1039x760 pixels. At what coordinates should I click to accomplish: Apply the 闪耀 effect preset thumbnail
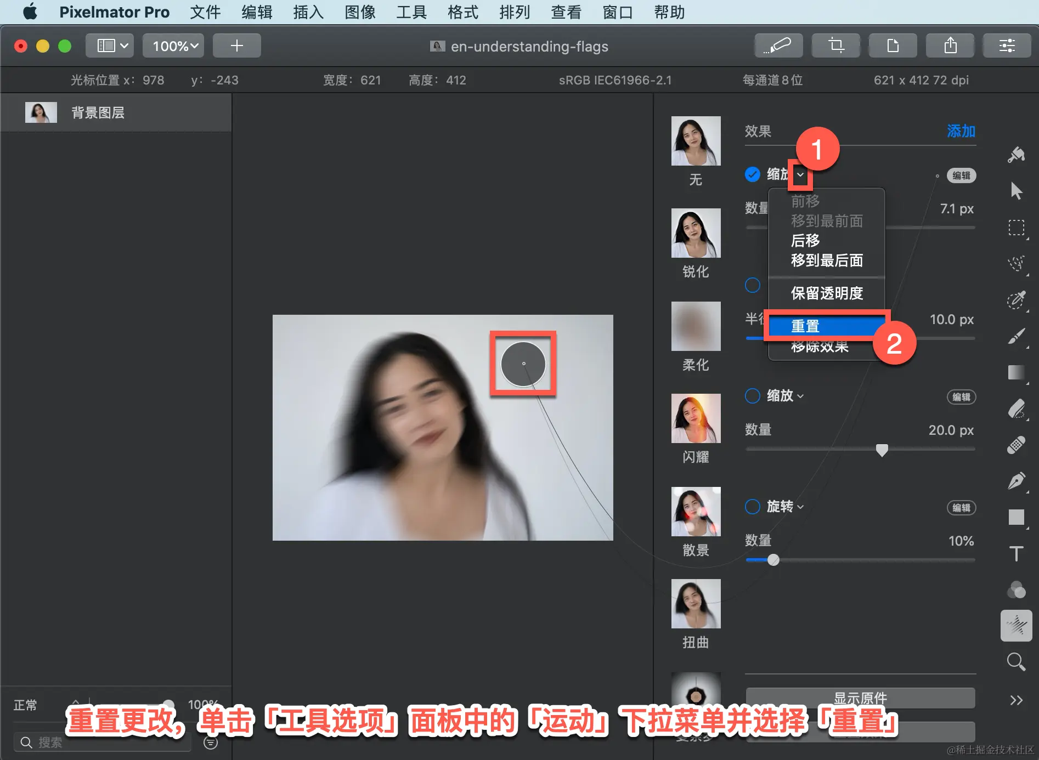[x=696, y=418]
